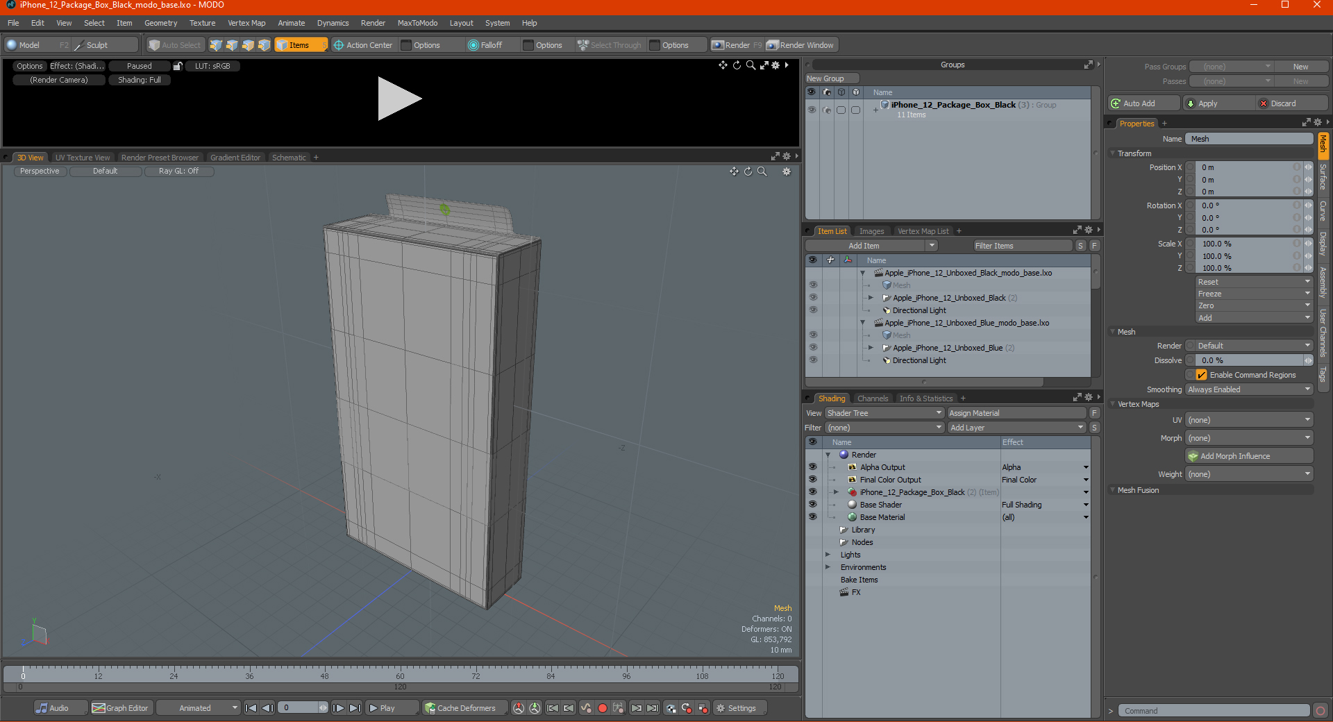This screenshot has width=1333, height=722.
Task: Click New Group button
Action: pos(832,78)
